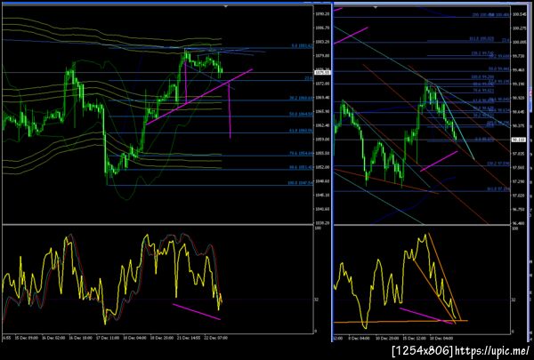Click the 100 level label in left indicator window
Screen dimensions: 534x360
[x=318, y=228]
